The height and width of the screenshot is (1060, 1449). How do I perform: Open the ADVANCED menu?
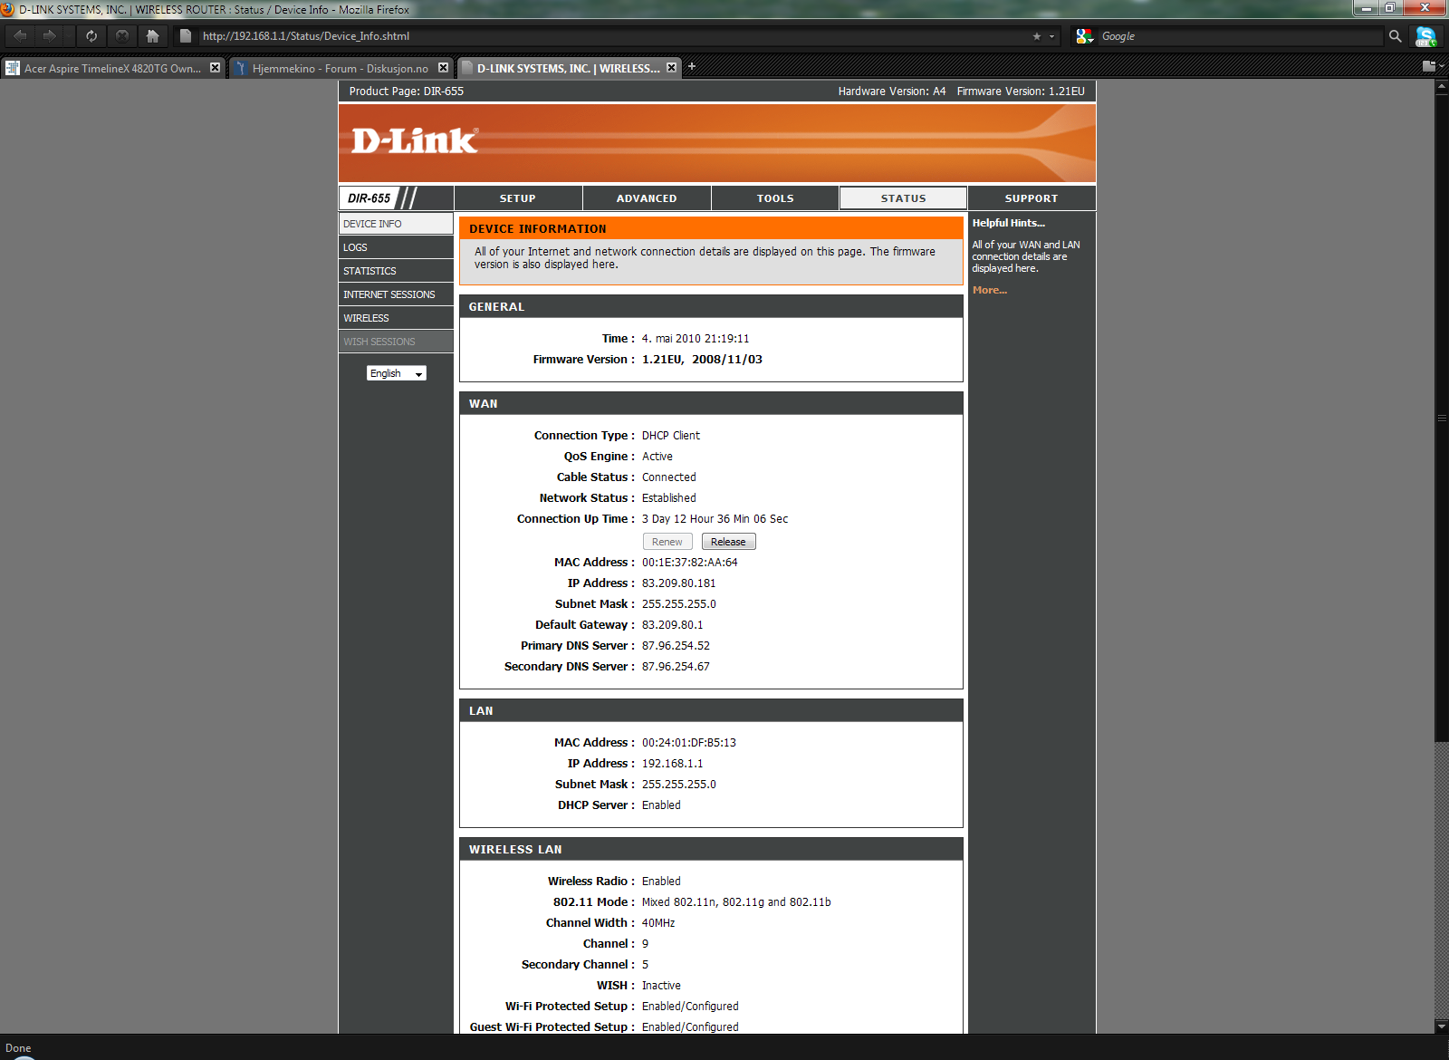tap(647, 198)
